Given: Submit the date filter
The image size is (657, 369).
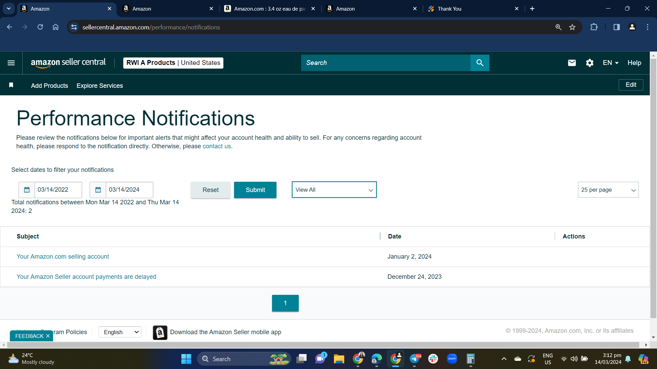Looking at the screenshot, I should (255, 190).
